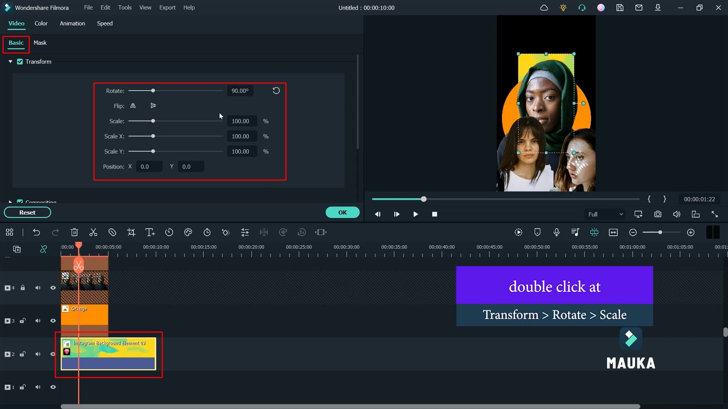Enter fullscreen preview mode

[x=715, y=214]
